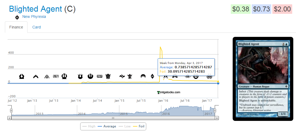296x132 pixels.
Task: Select the Born of the Gods symbol
Action: pyautogui.click(x=80, y=76)
